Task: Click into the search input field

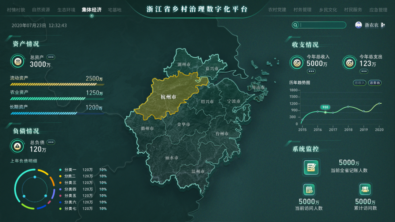Action: [322, 25]
